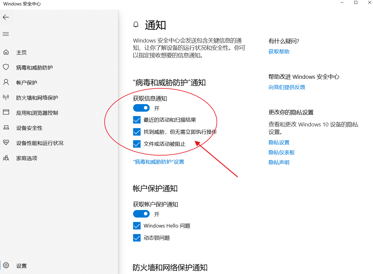373x274 pixels.
Task: Click the person icon for 帐户保护
Action: tap(6, 82)
